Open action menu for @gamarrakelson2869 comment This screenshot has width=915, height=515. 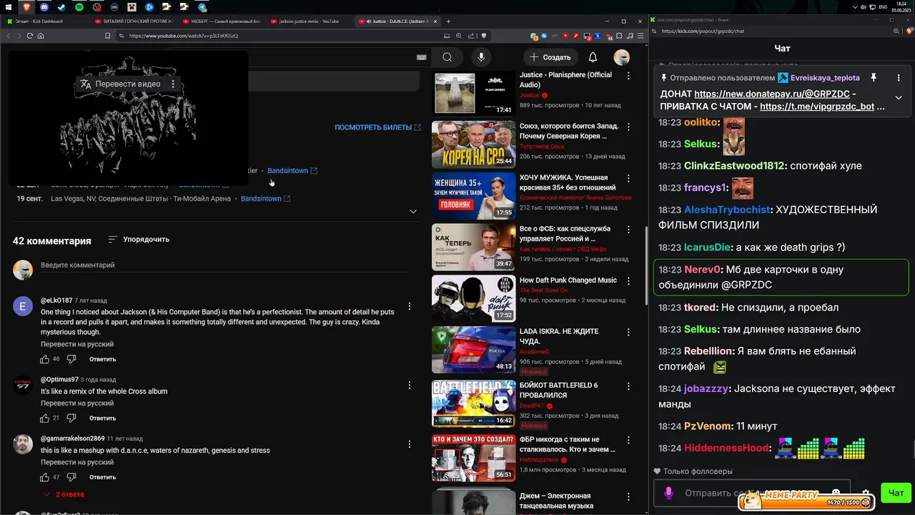coord(410,444)
